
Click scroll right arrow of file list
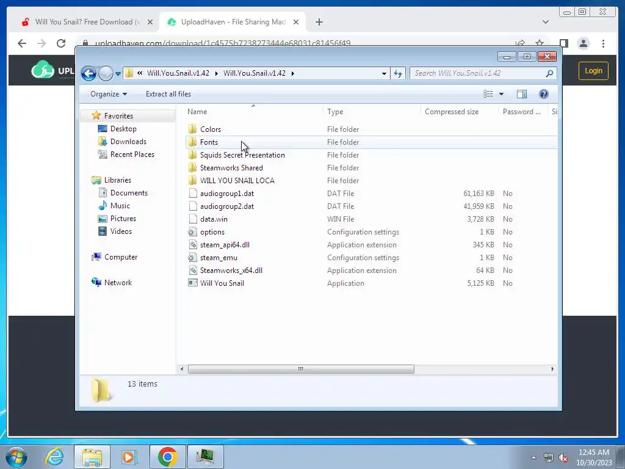coord(552,369)
